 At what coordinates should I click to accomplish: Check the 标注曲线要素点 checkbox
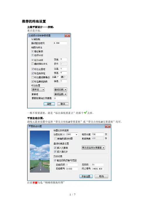32,77
